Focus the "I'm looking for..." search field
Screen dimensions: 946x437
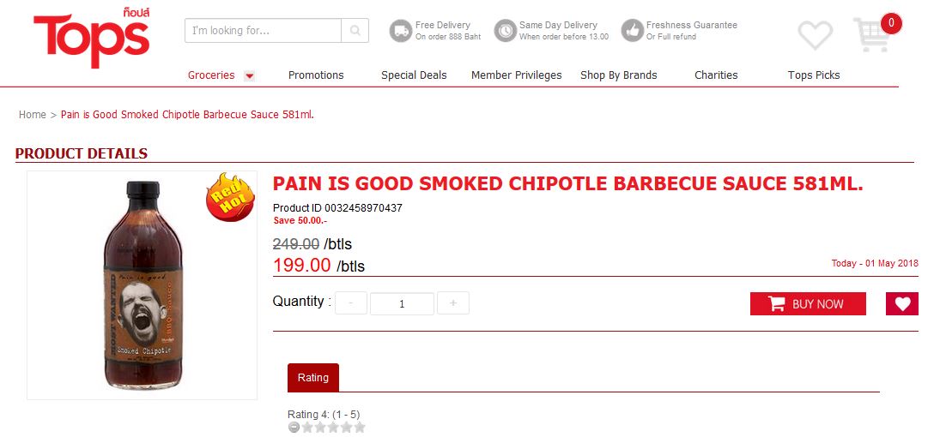(x=263, y=30)
